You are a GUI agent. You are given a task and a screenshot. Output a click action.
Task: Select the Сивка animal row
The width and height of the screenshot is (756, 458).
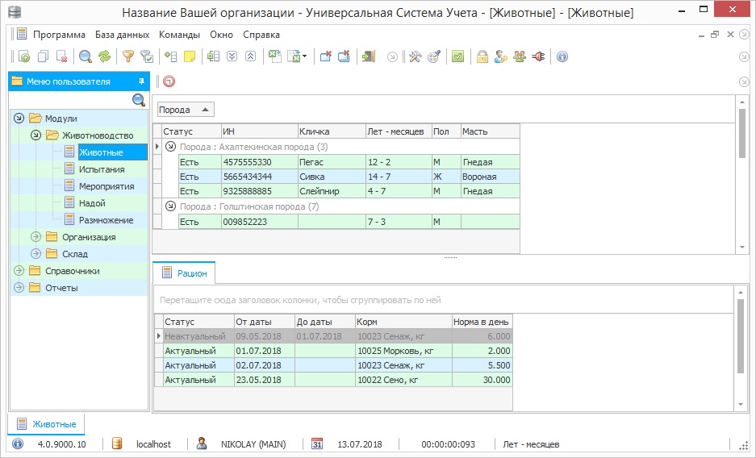coord(349,177)
